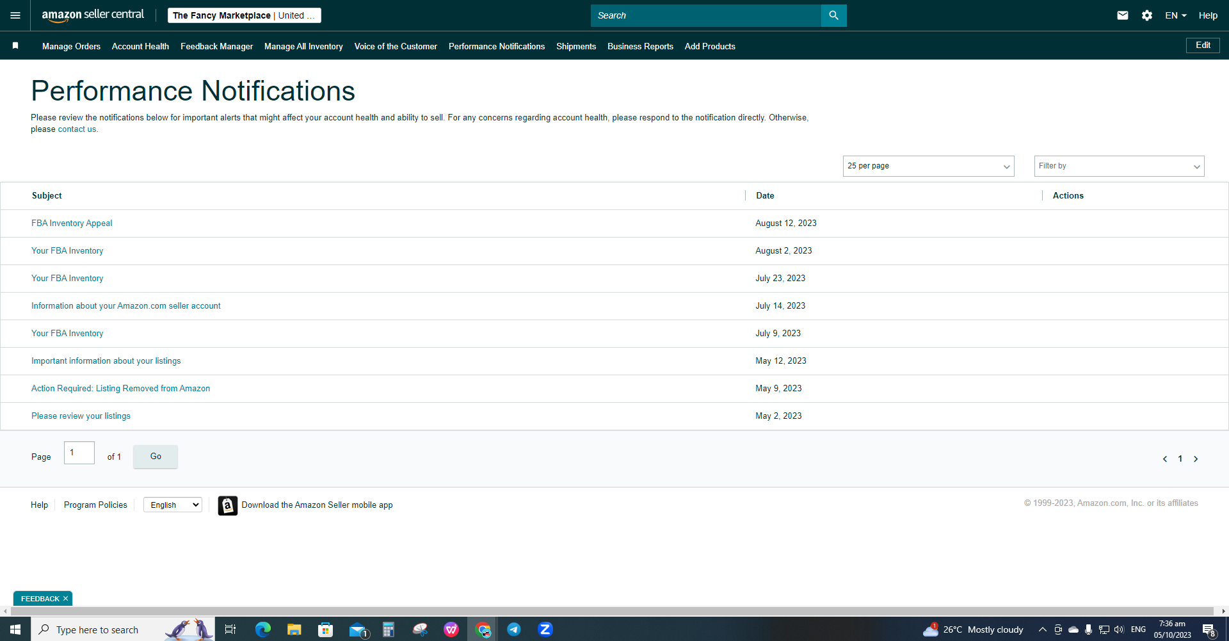1229x641 pixels.
Task: Open Task View on the taskbar
Action: pyautogui.click(x=230, y=629)
